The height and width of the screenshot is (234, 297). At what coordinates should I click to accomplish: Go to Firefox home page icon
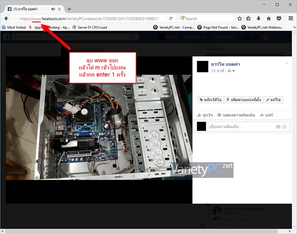point(268,18)
